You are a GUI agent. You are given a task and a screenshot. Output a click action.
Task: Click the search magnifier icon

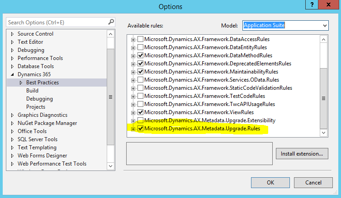[x=111, y=22]
